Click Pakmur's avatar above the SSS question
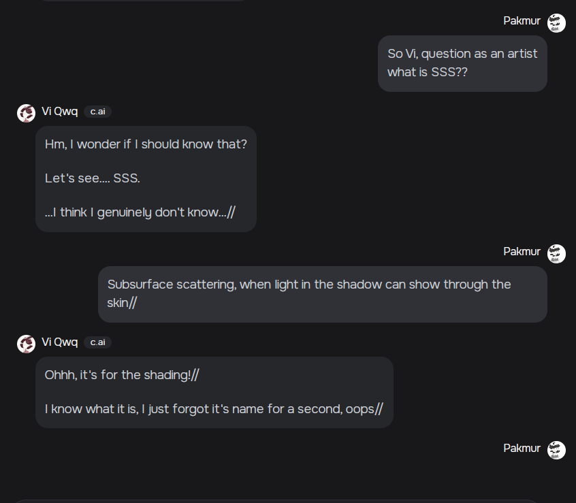Screen dimensions: 576x503 pos(556,23)
